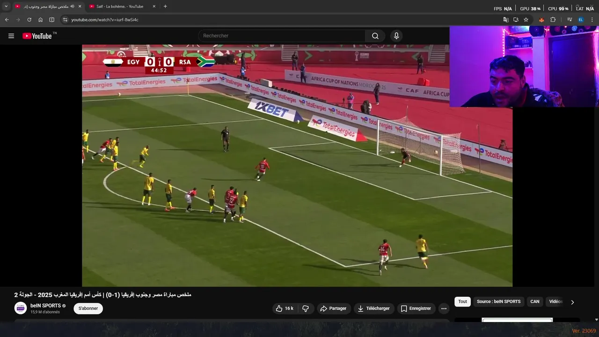The image size is (599, 337).
Task: Click the CPU 99 % overlay reading
Action: click(x=558, y=8)
